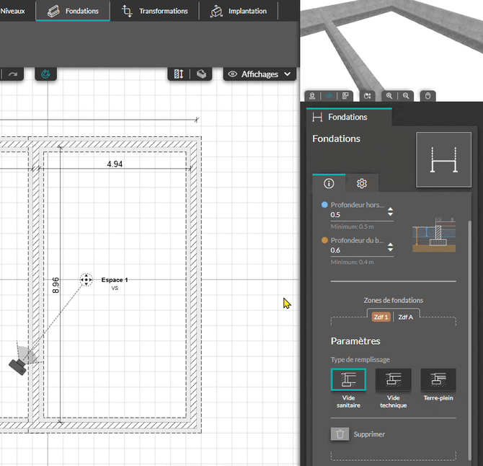Zoom in the 3D view
The height and width of the screenshot is (466, 483).
coord(389,96)
